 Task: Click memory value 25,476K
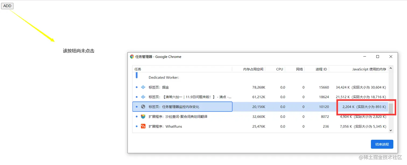click(259, 126)
